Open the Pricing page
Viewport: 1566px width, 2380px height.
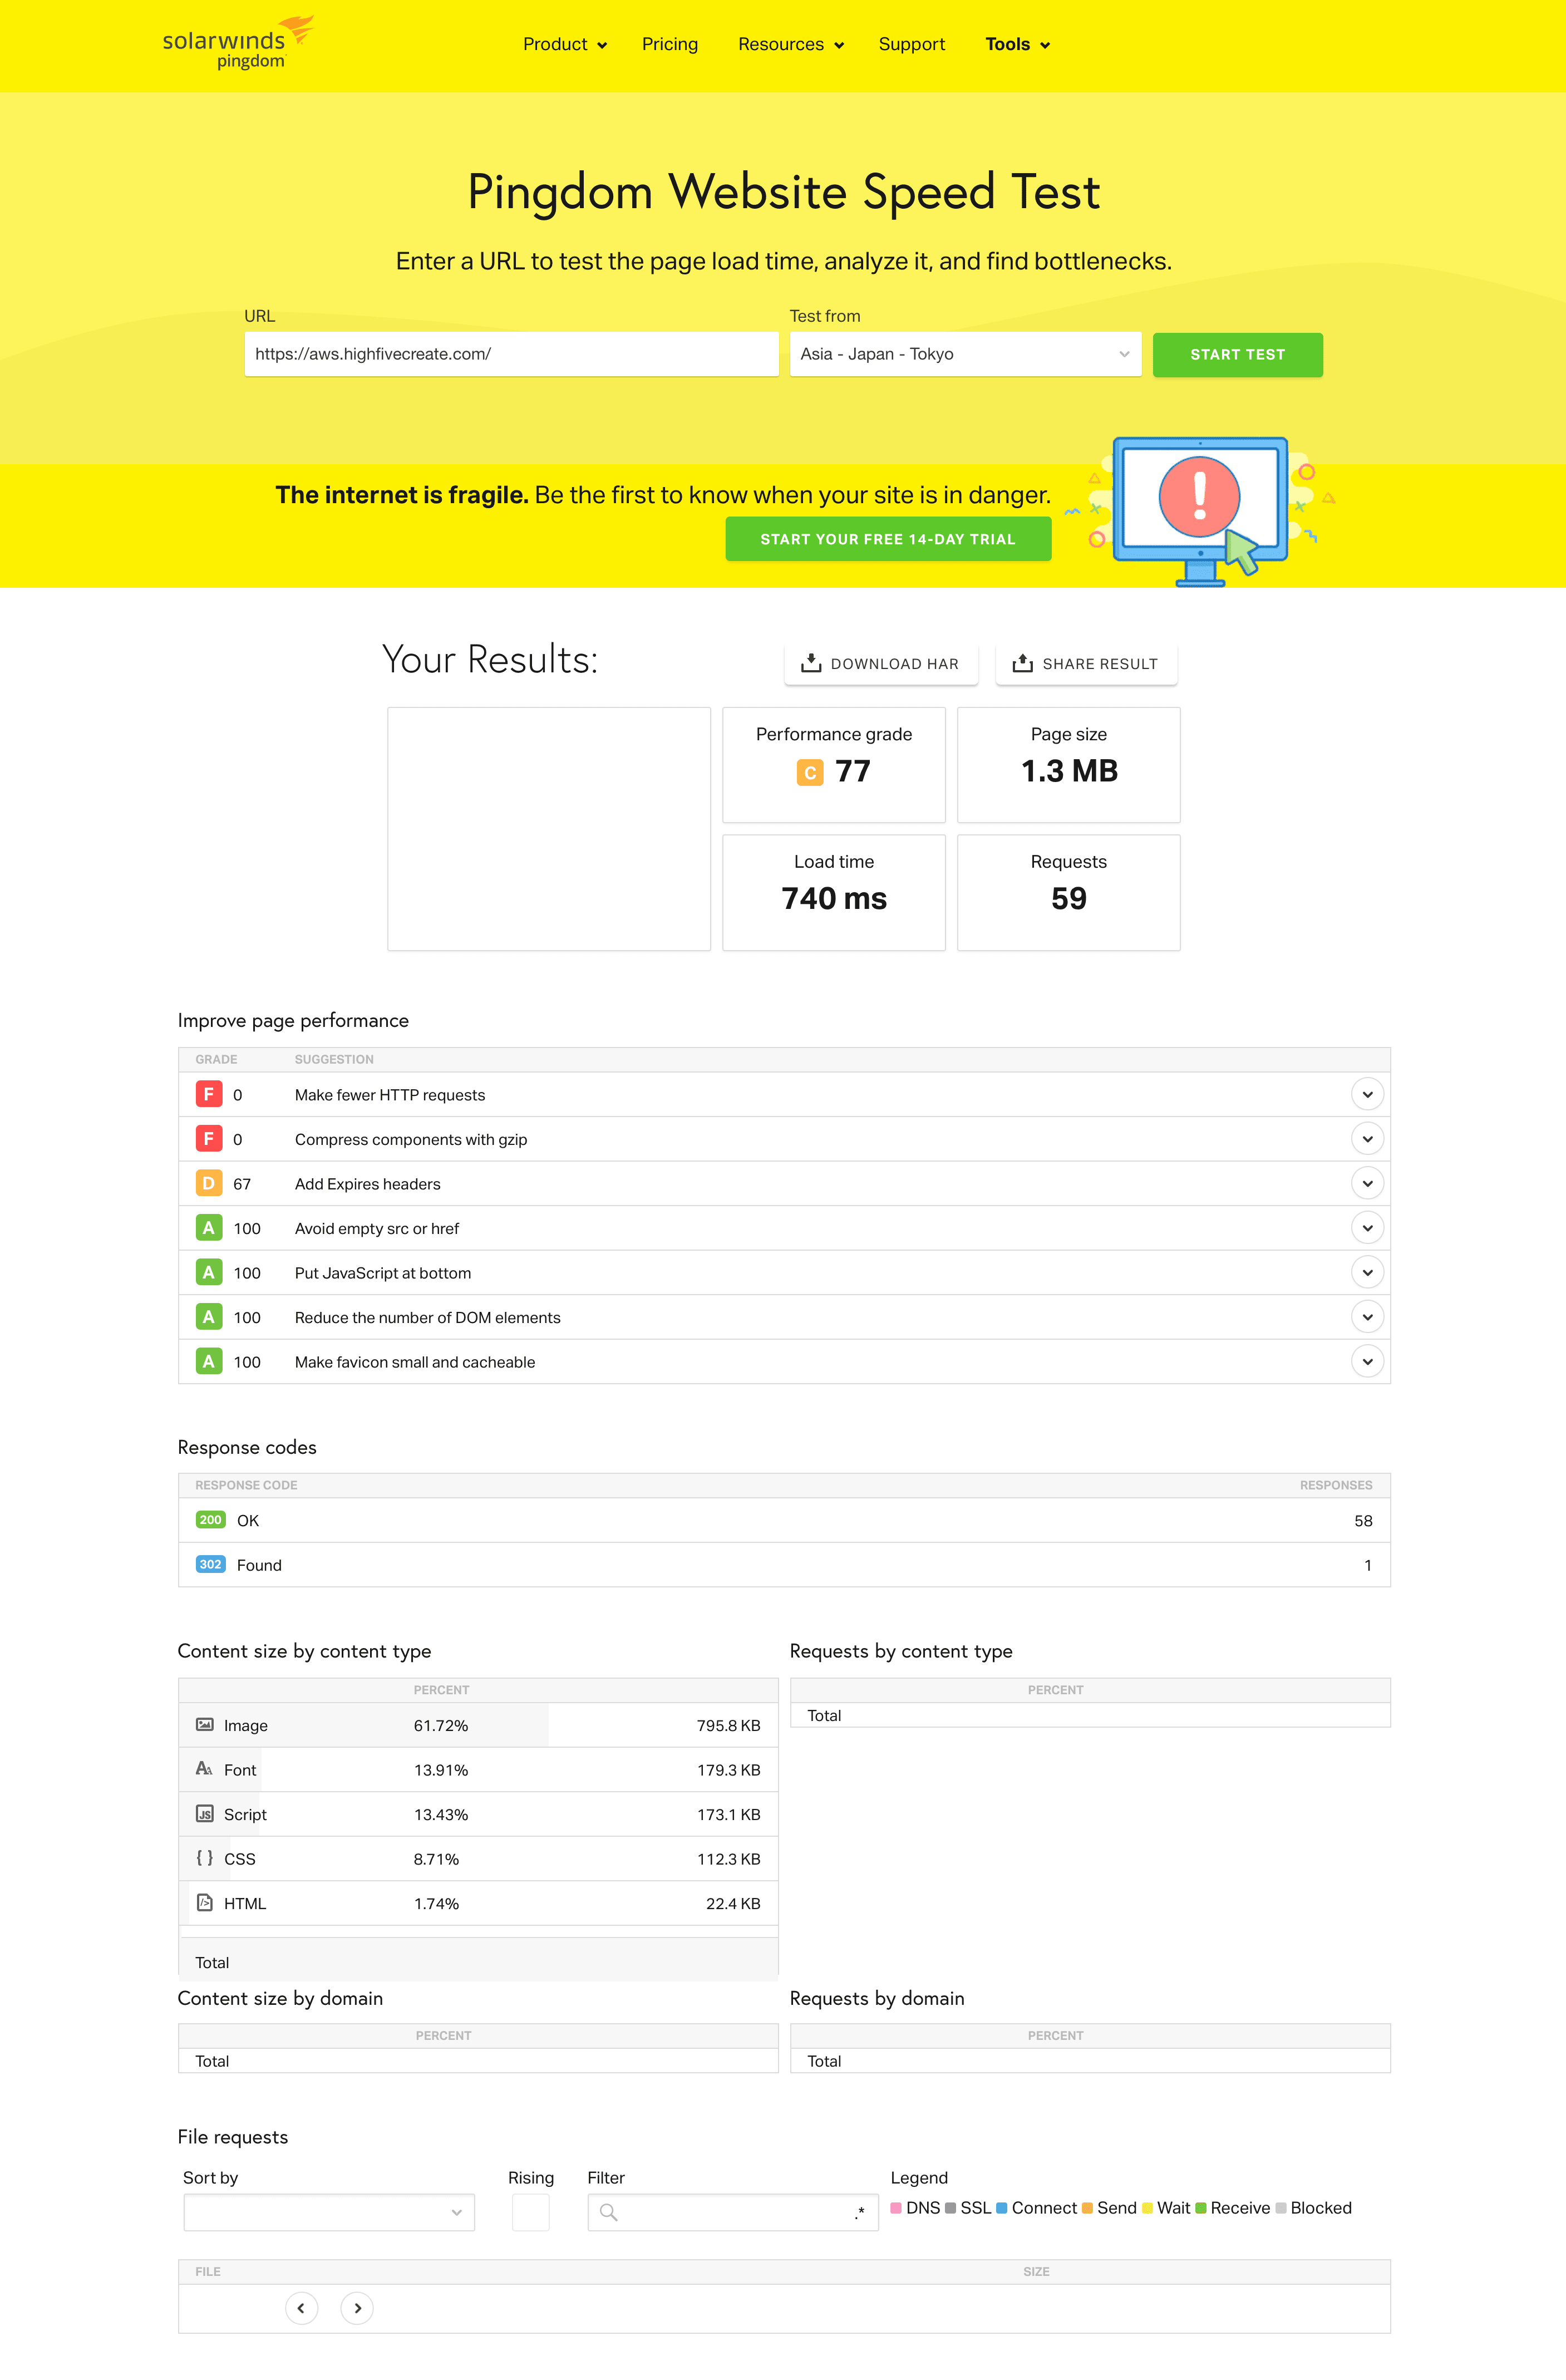[x=670, y=44]
